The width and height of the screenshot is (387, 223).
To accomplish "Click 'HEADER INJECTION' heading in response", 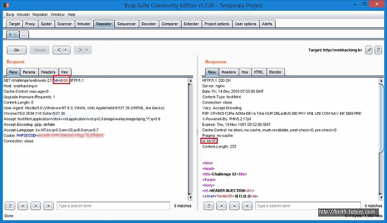I will click(x=227, y=190).
